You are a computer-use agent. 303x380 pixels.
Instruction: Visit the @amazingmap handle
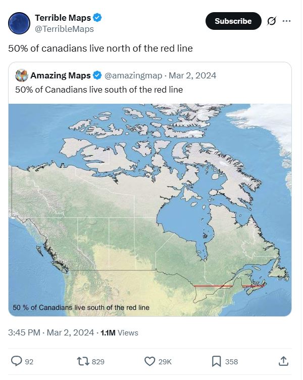133,75
